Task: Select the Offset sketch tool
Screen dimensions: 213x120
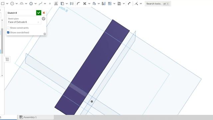Action: pos(94,4)
